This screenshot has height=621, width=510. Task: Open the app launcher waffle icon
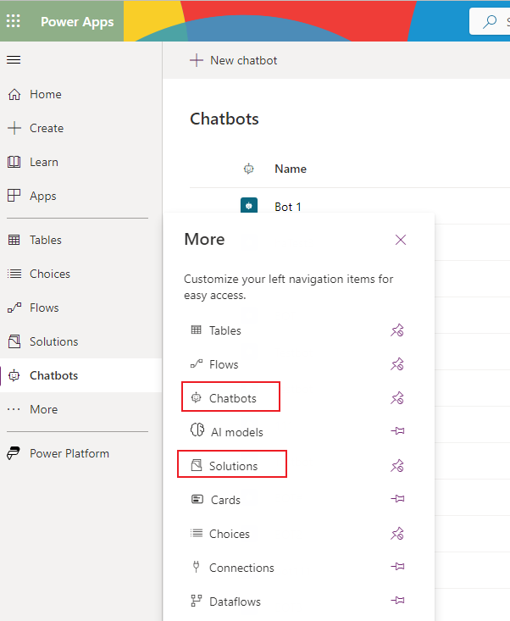tap(13, 20)
